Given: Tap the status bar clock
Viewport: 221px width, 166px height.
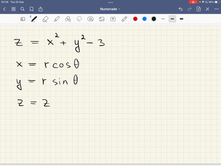Looking at the screenshot, I should pyautogui.click(x=5, y=2).
